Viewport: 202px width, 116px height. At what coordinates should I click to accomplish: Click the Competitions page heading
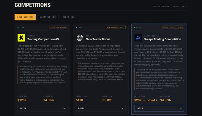(x=33, y=5)
